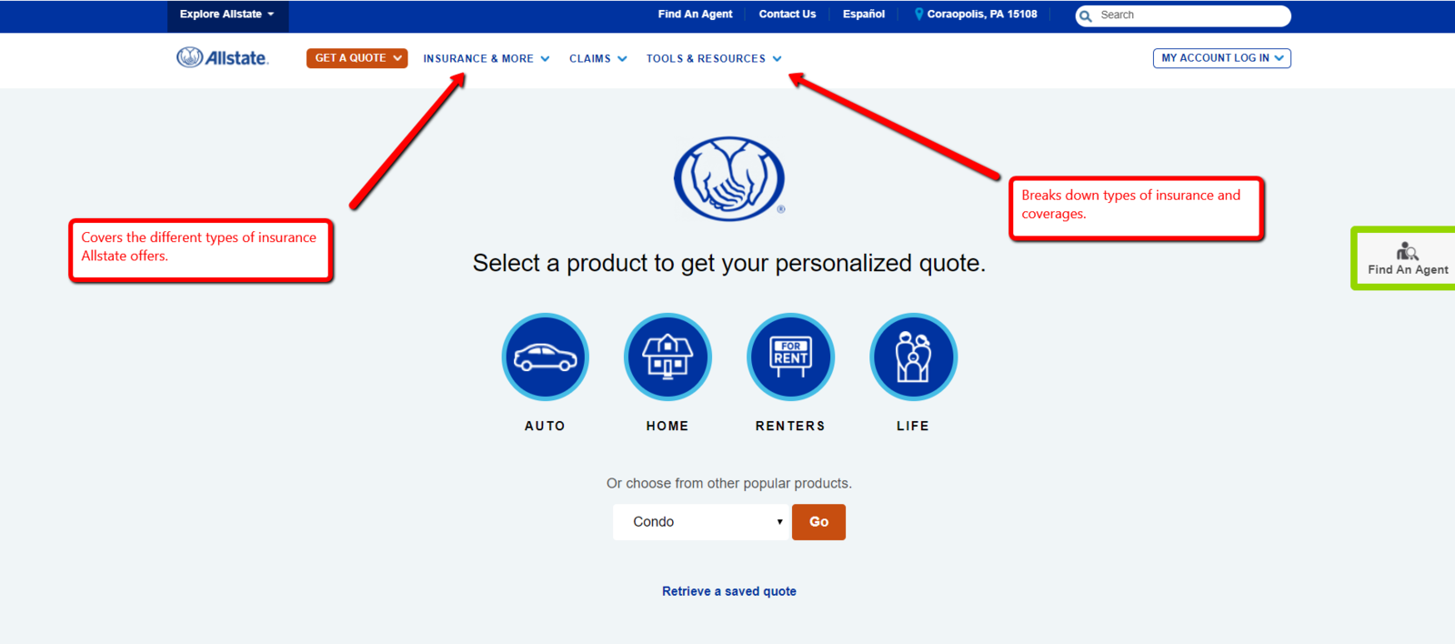Click the search magnifier icon
Screen dimensions: 1455x644
pyautogui.click(x=1085, y=15)
